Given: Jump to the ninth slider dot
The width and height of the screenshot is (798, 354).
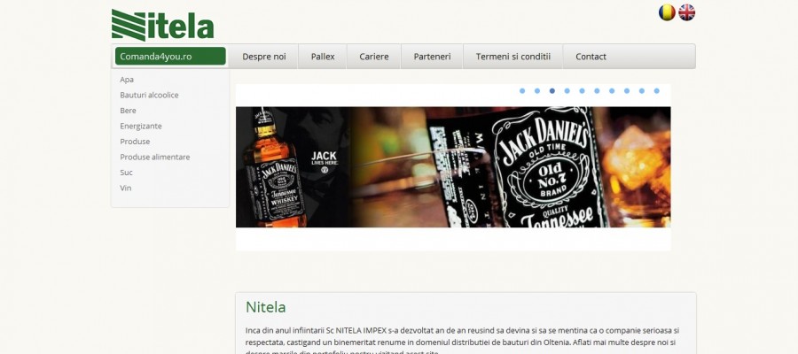Looking at the screenshot, I should click(642, 91).
